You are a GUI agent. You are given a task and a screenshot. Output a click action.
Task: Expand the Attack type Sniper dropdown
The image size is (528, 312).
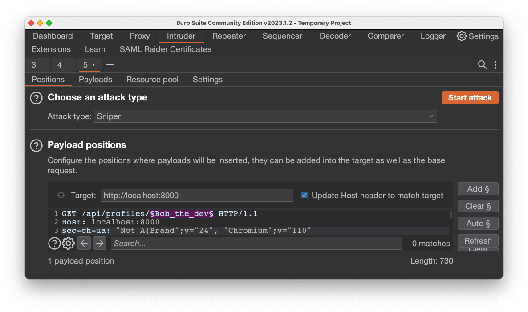tap(265, 116)
